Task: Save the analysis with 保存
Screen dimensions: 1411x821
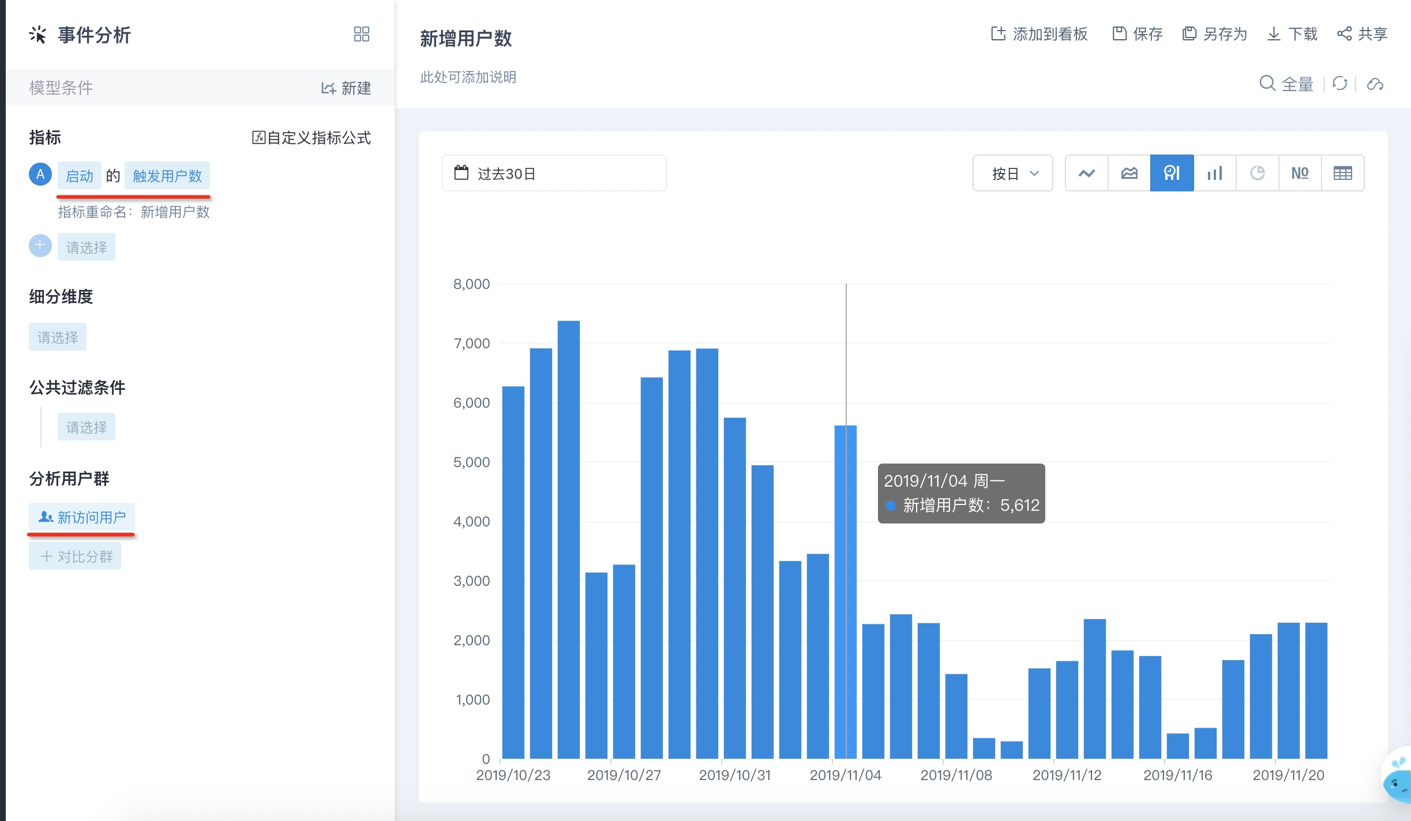Action: coord(1137,34)
